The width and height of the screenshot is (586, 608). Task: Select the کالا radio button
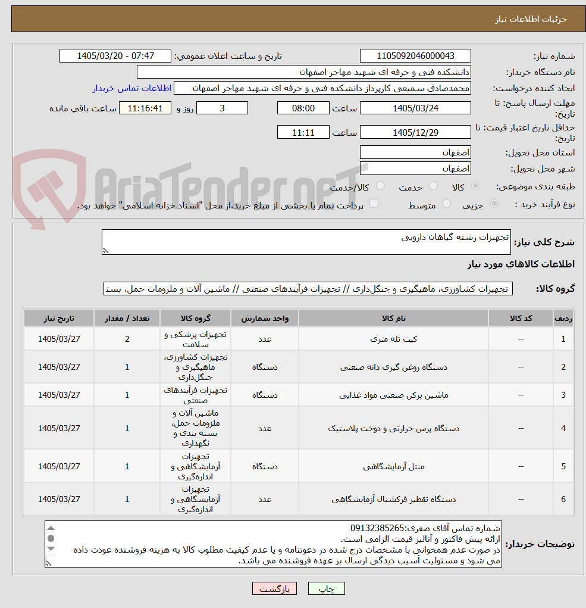(475, 186)
